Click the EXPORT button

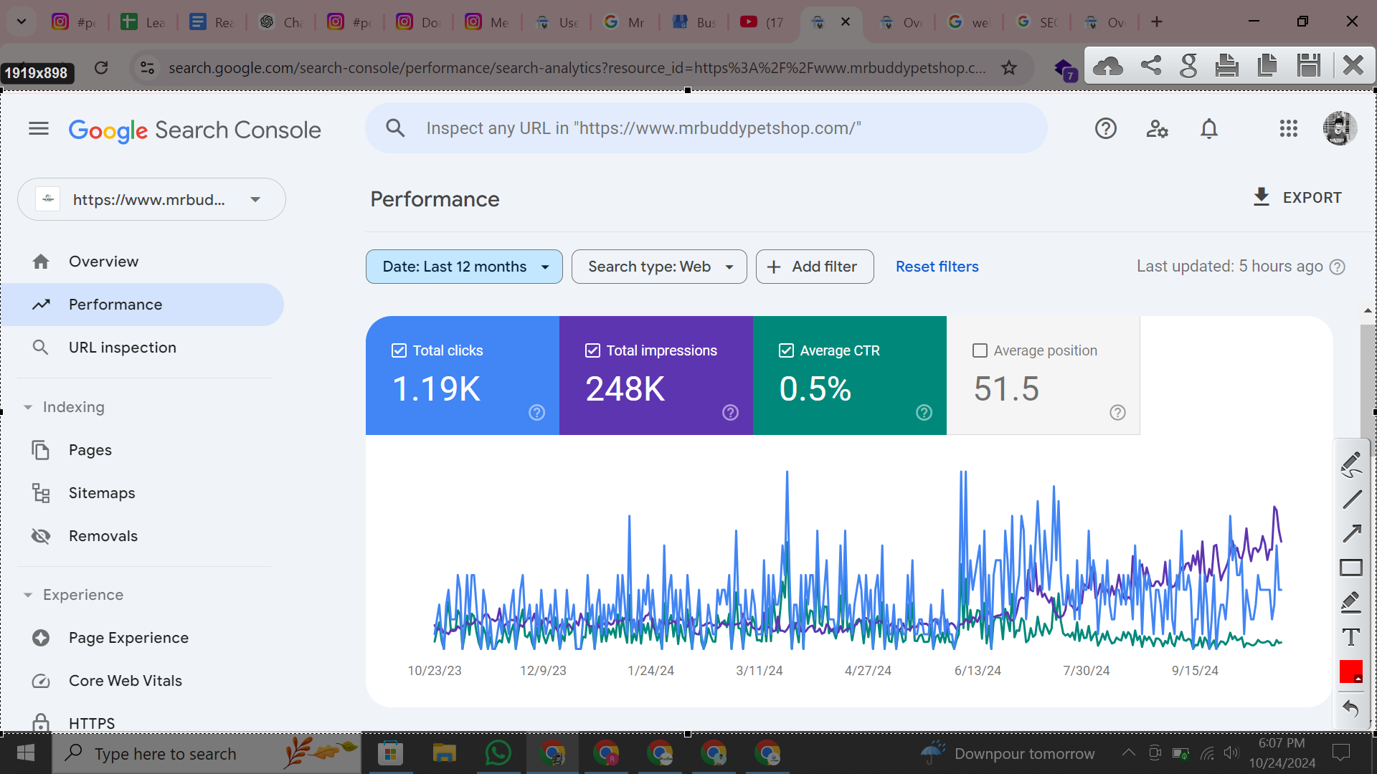1297,198
